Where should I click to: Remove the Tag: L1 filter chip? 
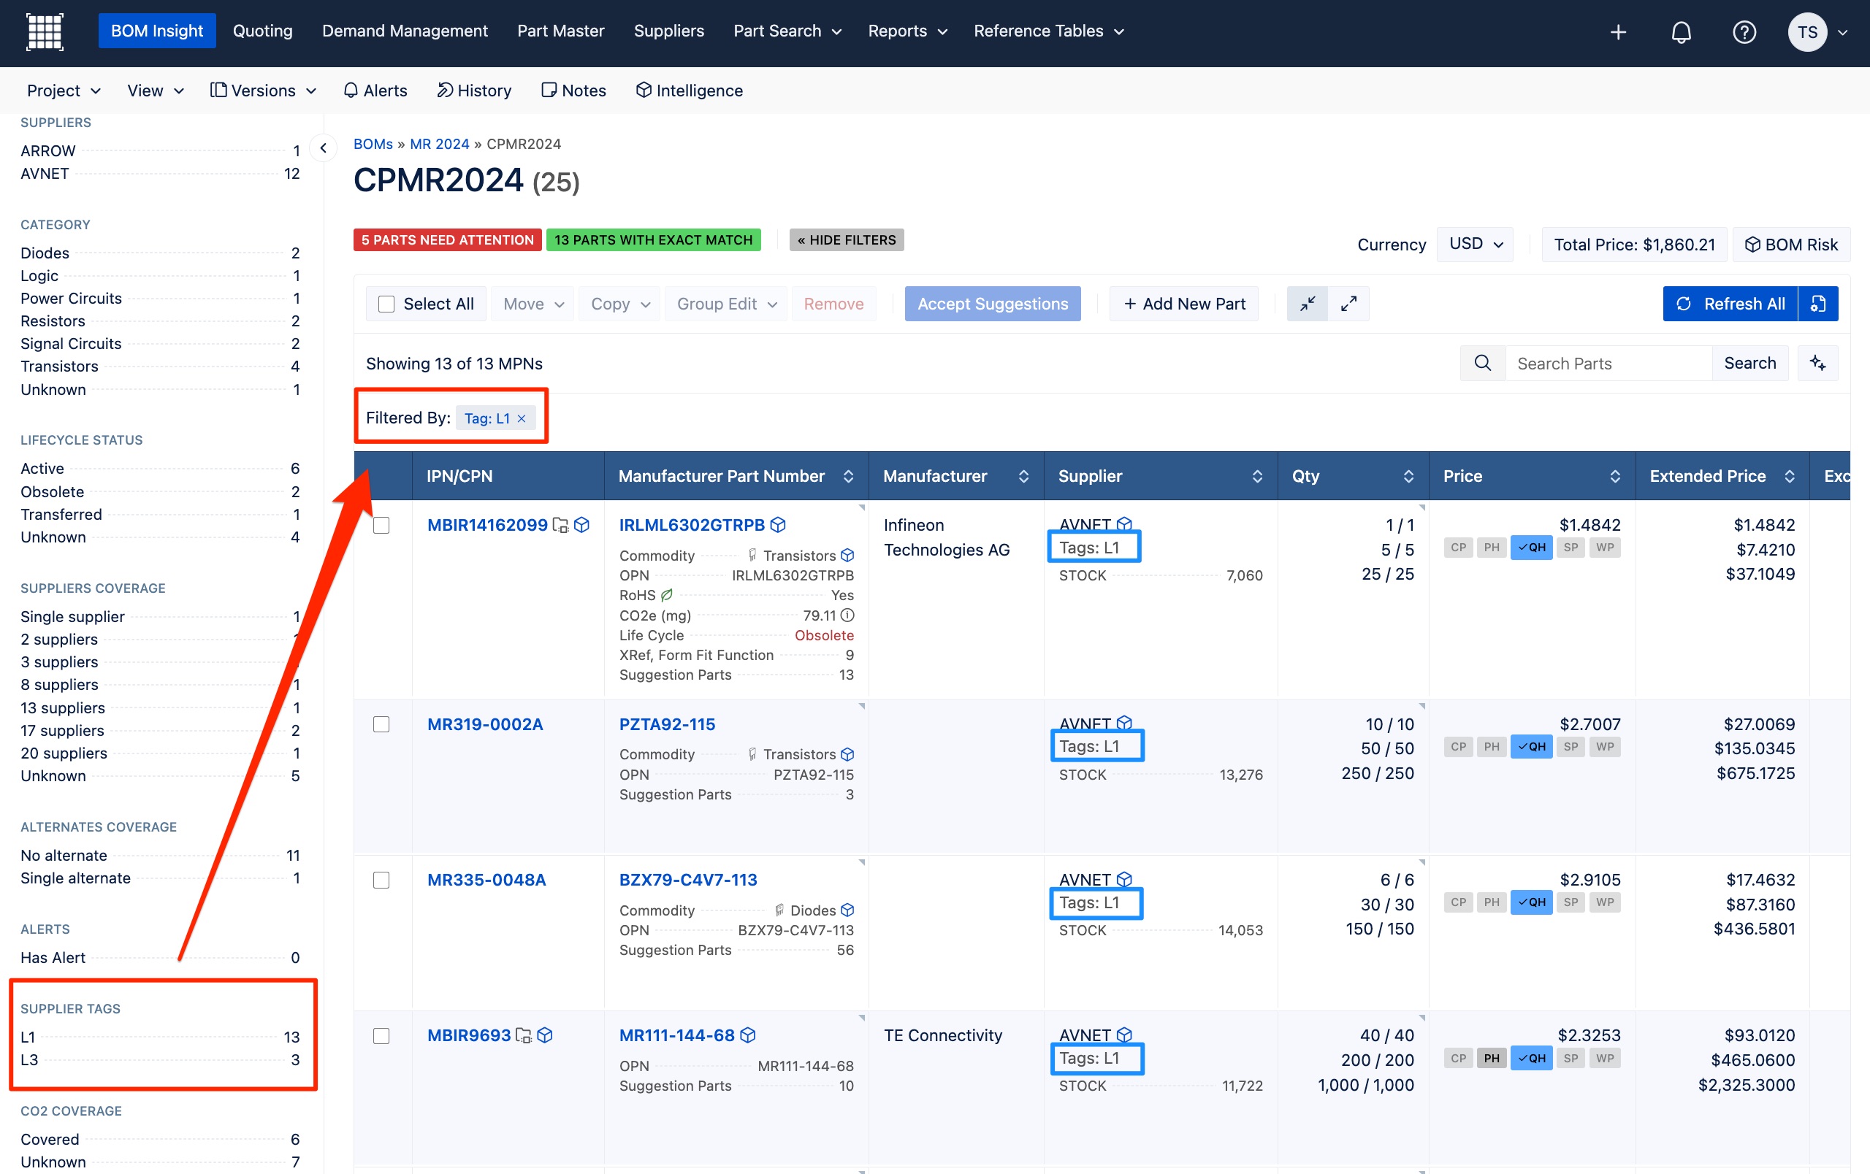coord(522,418)
